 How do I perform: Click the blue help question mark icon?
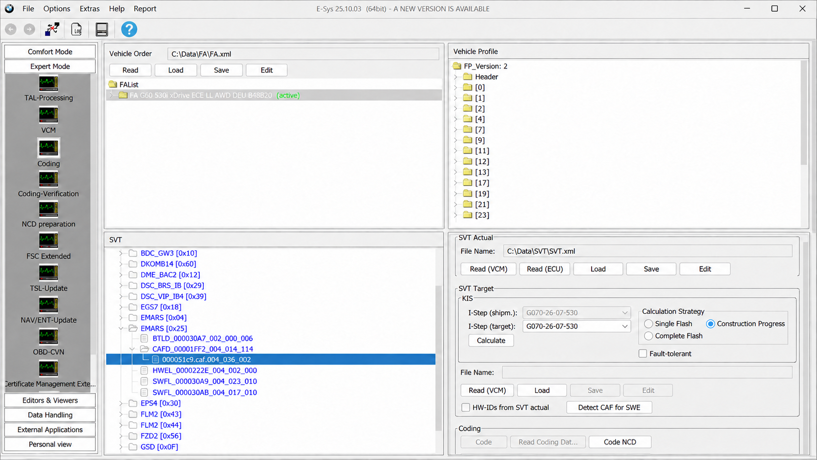129,29
